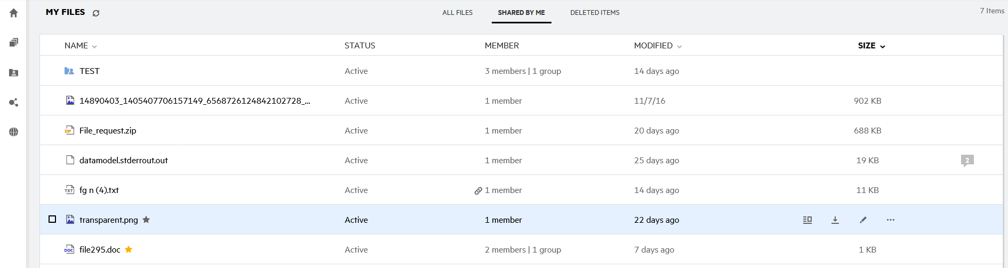1008x268 pixels.
Task: Open the stacked files icon in the sidebar
Action: click(14, 43)
